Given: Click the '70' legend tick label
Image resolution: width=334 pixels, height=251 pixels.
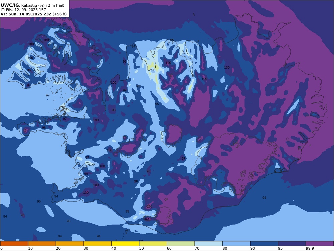Looking at the screenshot, I should [197, 248].
